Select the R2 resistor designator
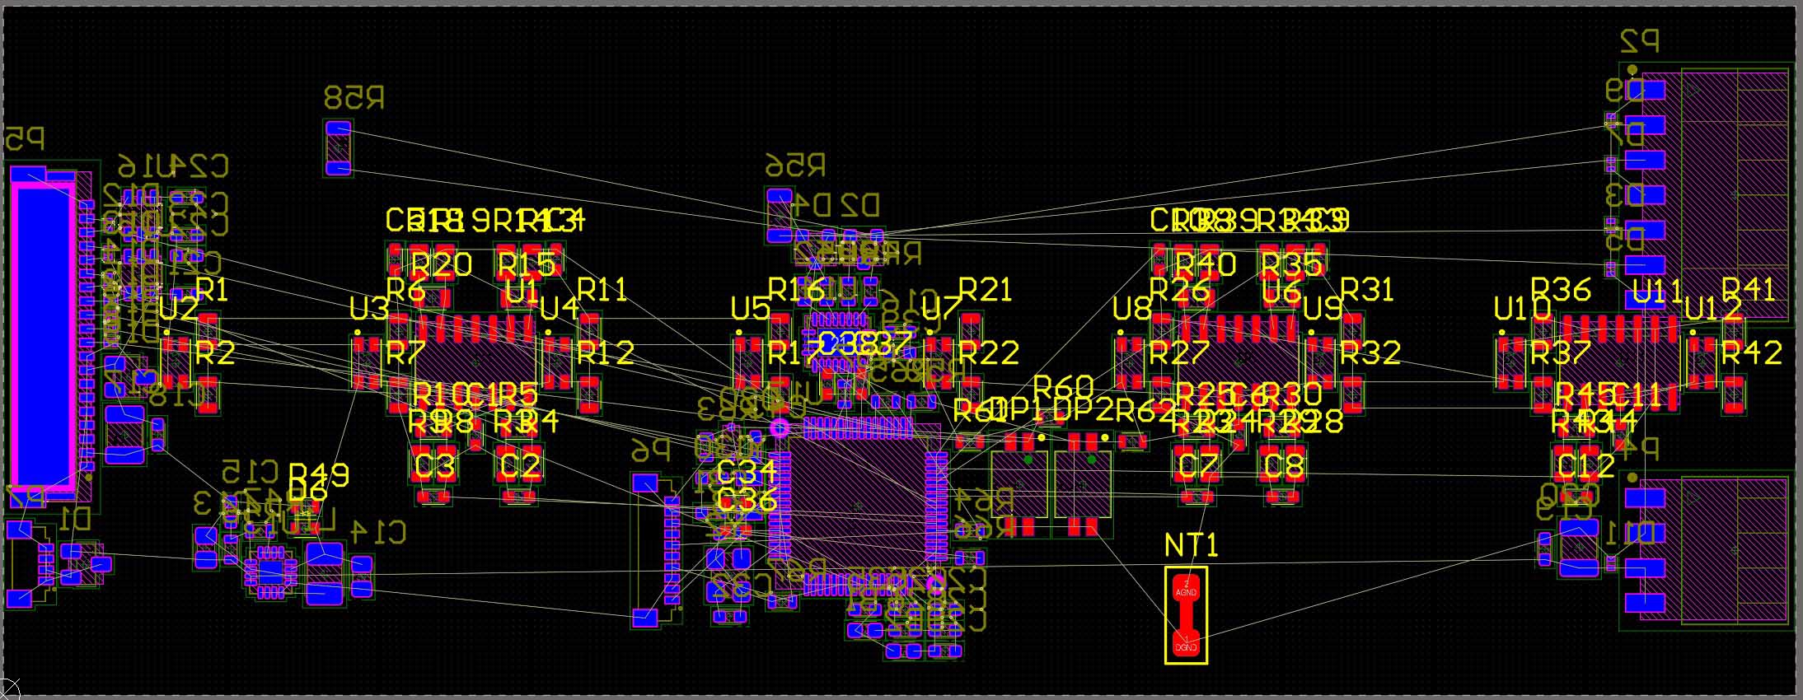 coord(215,353)
